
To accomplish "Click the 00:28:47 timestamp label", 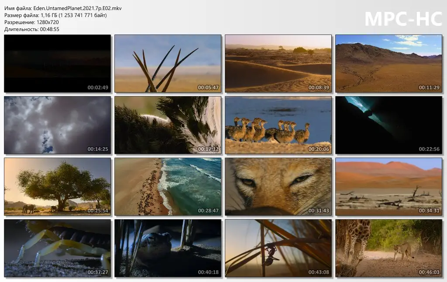I will pyautogui.click(x=208, y=211).
